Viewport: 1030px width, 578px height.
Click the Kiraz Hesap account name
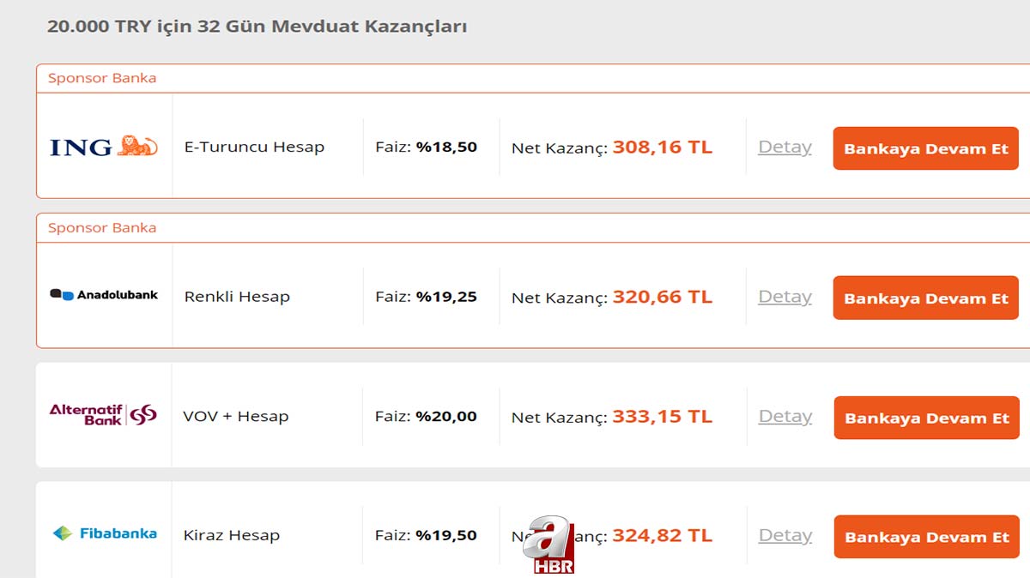tap(232, 536)
